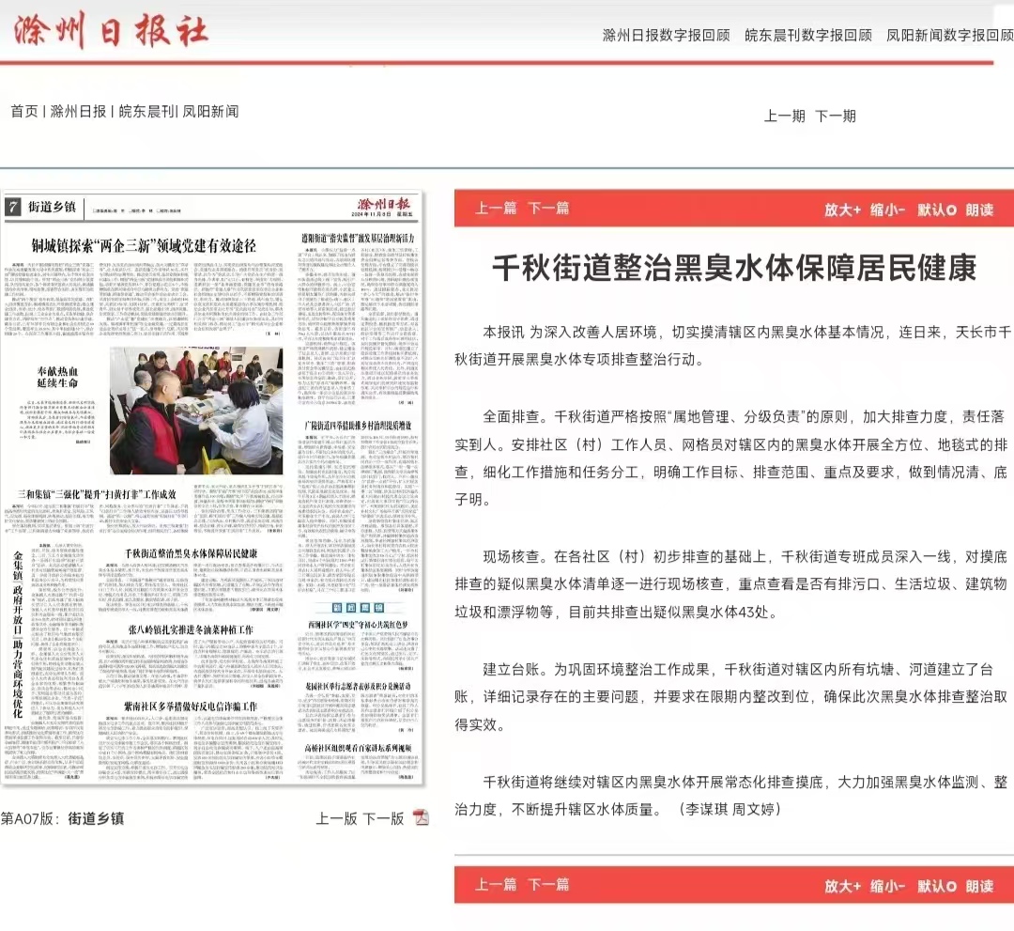Click 上一篇 in the toolbar below the article
The width and height of the screenshot is (1014, 931).
coord(496,884)
